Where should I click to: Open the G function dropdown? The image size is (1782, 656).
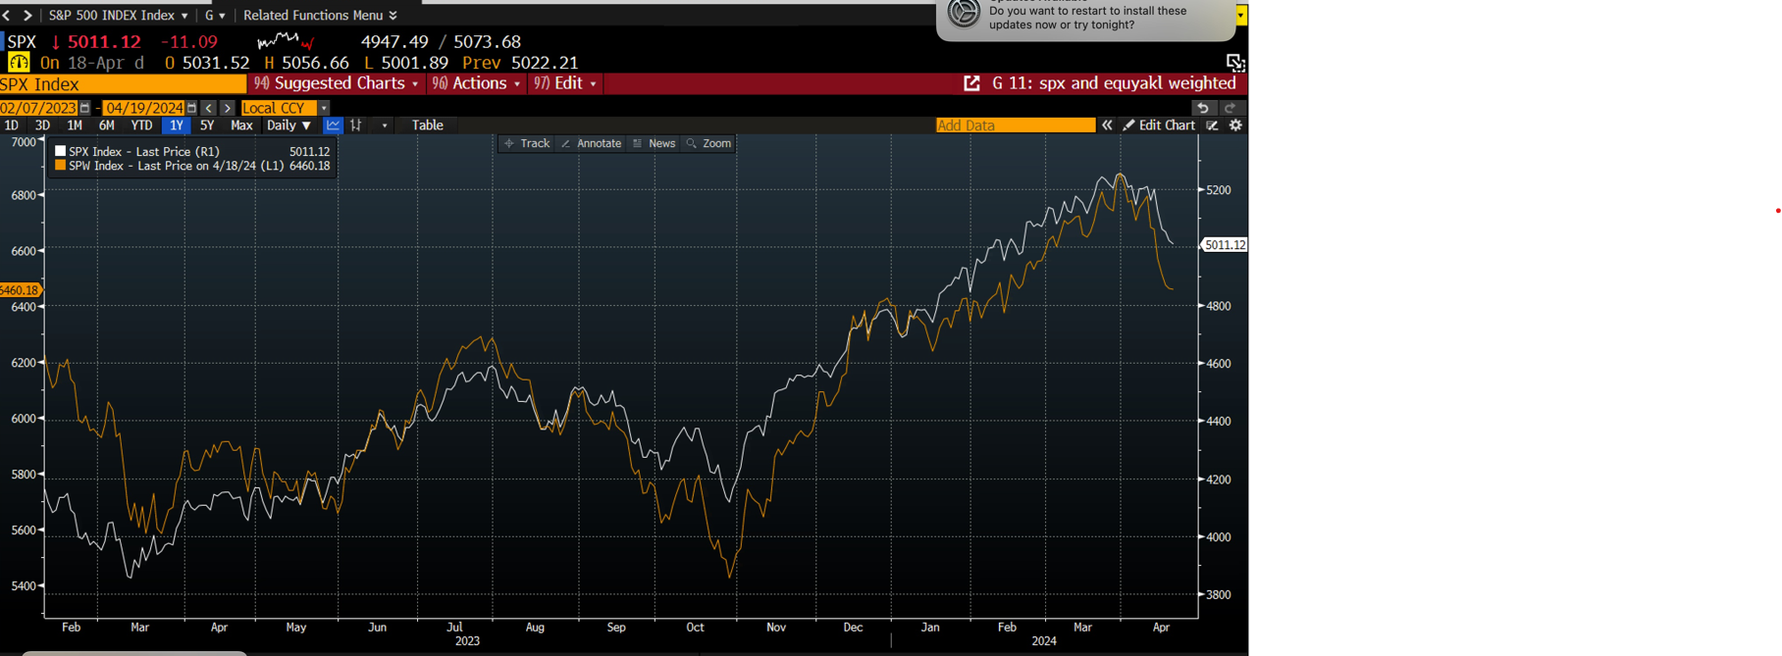[214, 15]
